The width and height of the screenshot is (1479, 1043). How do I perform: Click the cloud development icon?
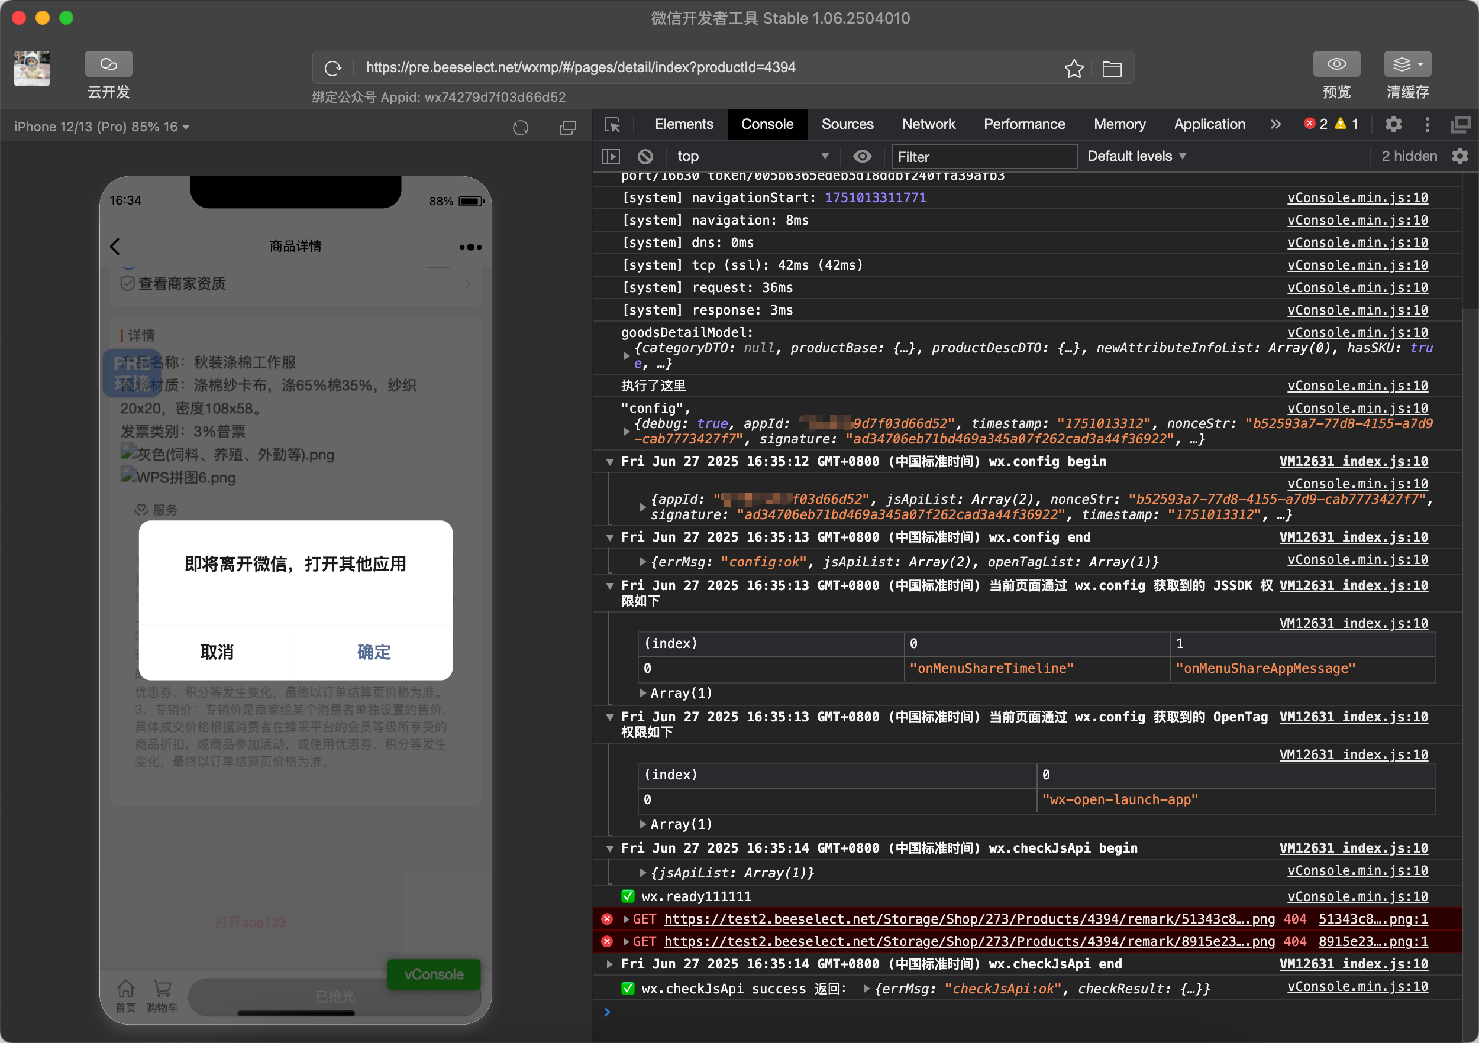pos(108,64)
